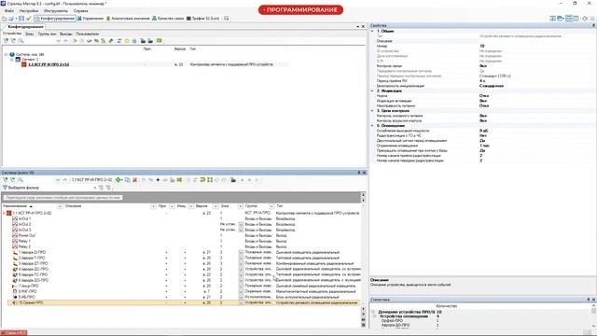
Task: Select the Зоны sub-tab
Action: (29, 34)
